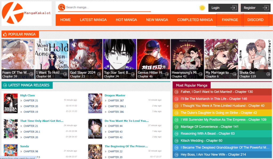
Task: Open the HOT MANGA menu item
Action: click(x=126, y=20)
